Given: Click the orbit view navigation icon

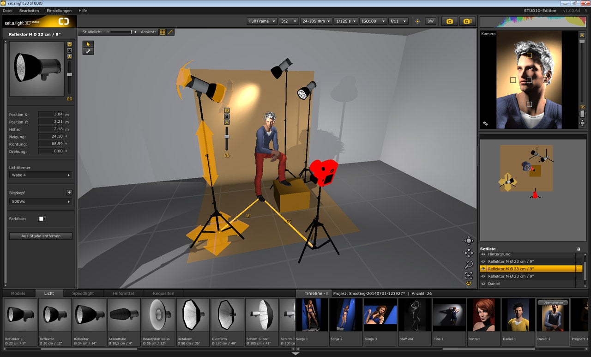Looking at the screenshot, I should [469, 241].
